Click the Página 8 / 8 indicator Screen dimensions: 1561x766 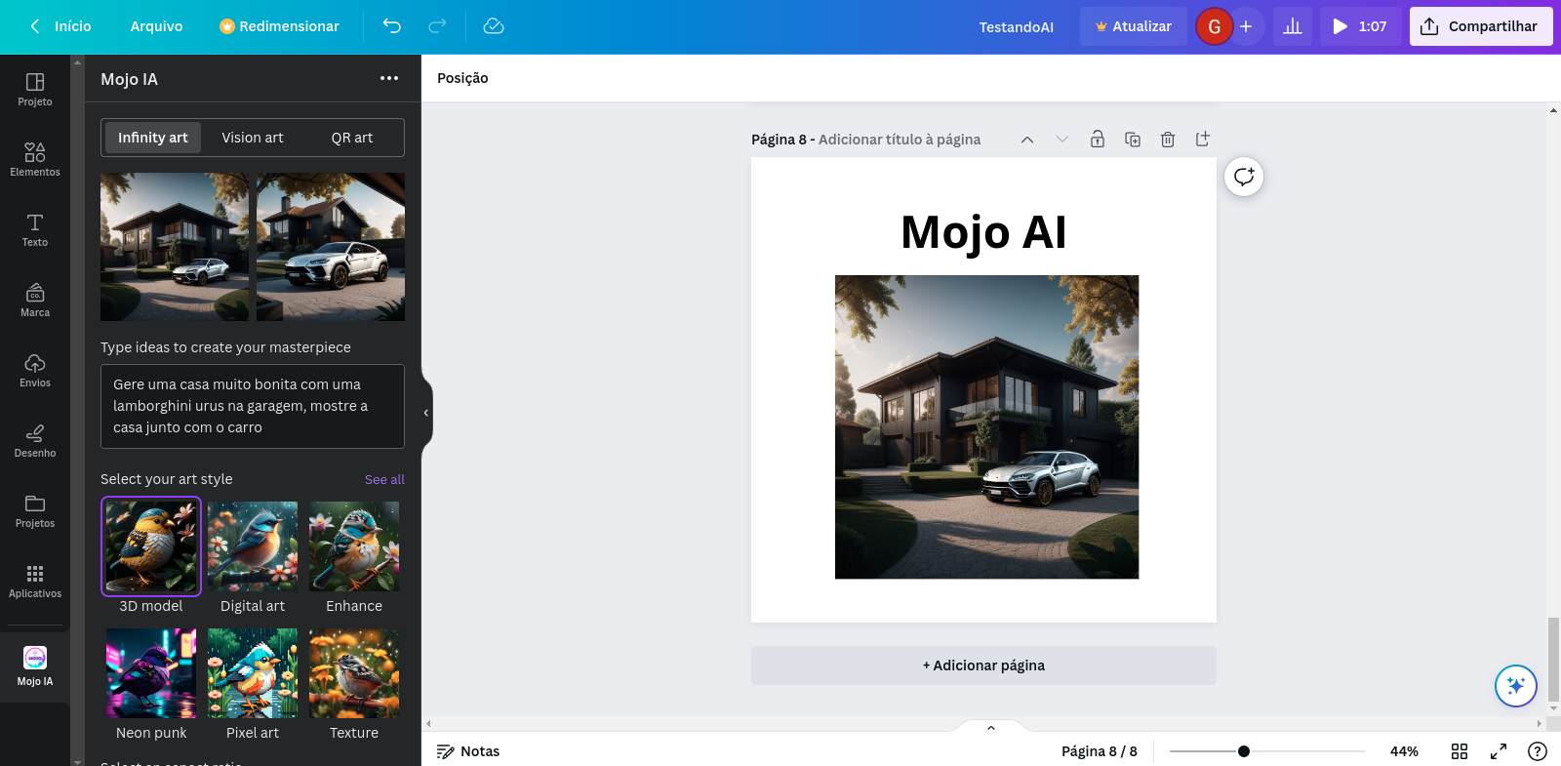point(1100,751)
